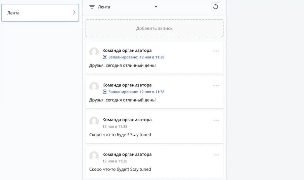The image size is (304, 180).
Task: Click the hourglass icon on second scheduled post
Action: [105, 92]
